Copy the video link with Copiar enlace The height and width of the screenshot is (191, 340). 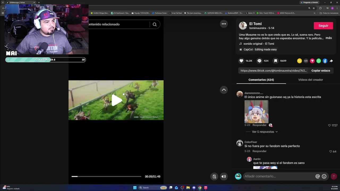(x=321, y=71)
